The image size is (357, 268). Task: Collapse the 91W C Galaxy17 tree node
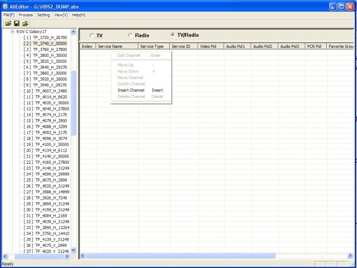point(12,32)
